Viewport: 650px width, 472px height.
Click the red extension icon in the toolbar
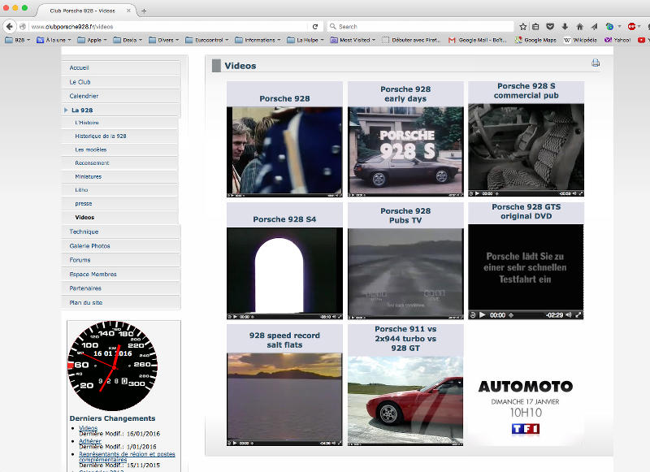(x=632, y=27)
